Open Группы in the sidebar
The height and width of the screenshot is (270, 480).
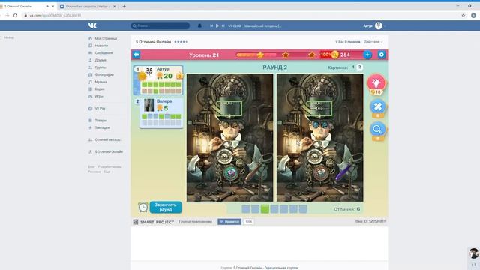(100, 67)
